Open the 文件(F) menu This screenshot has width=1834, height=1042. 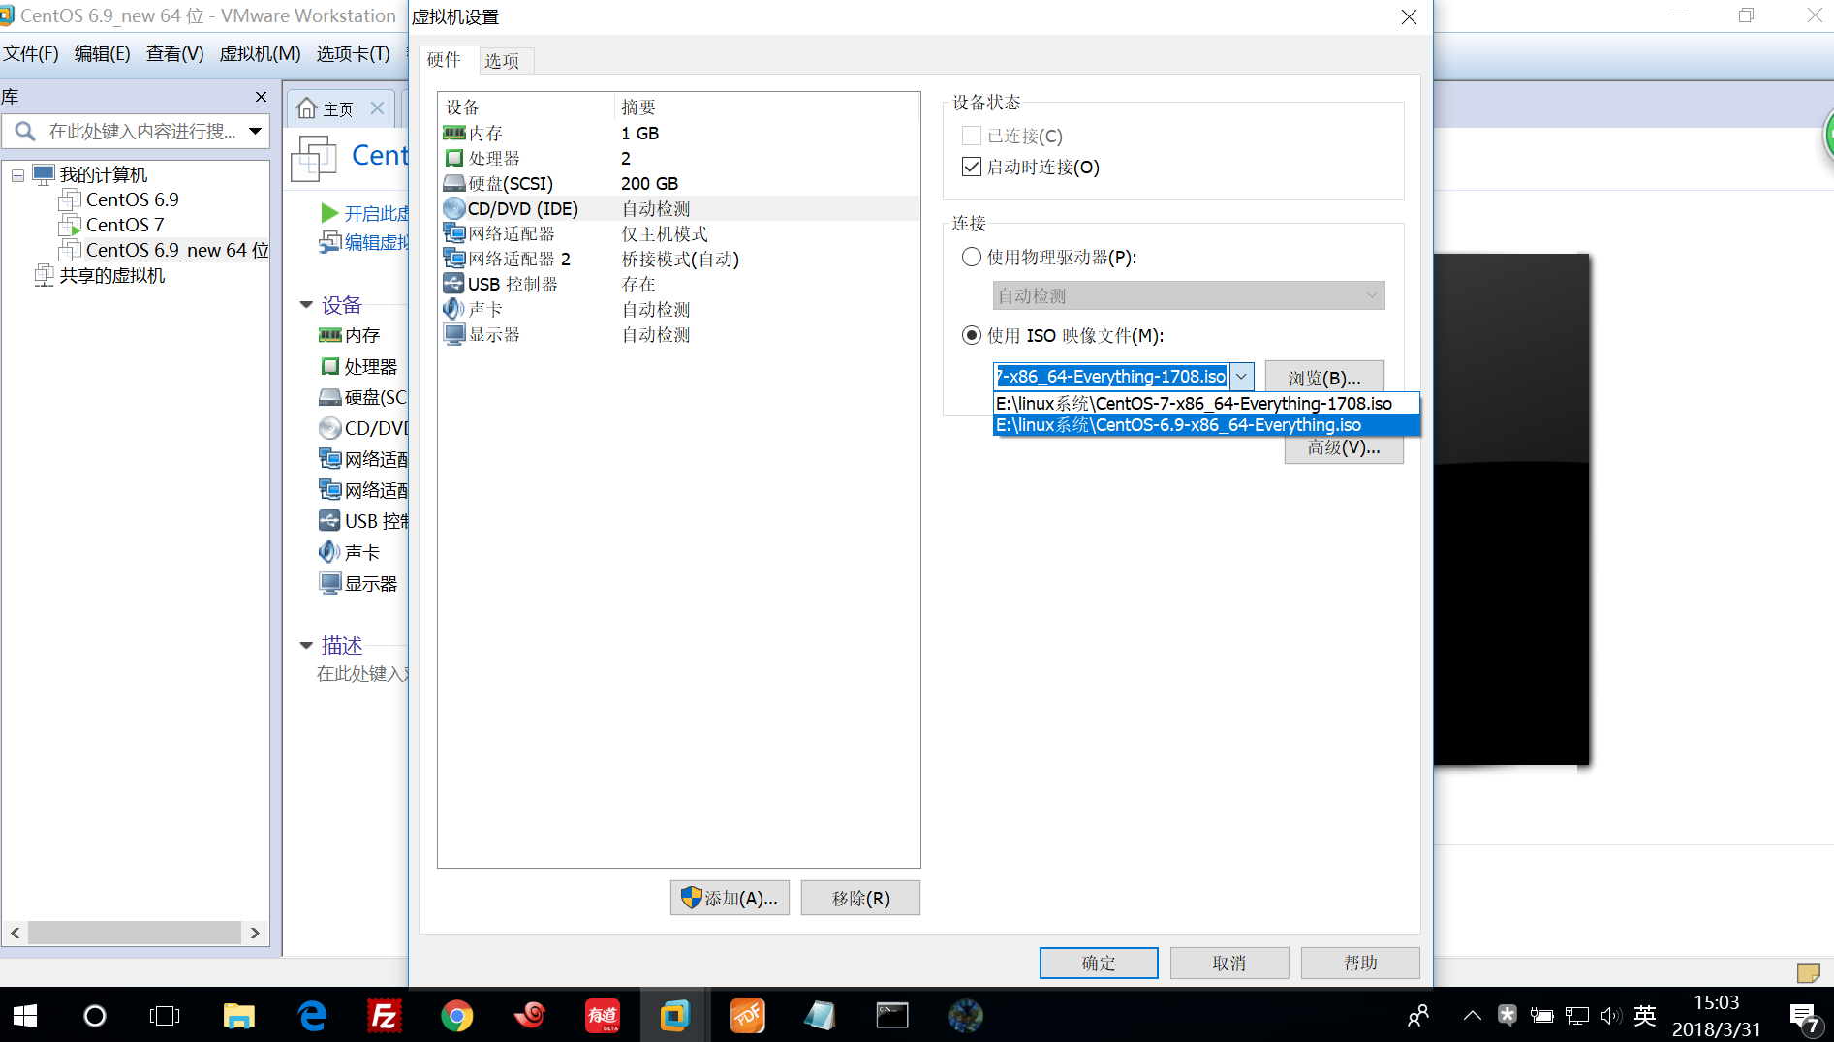point(31,53)
